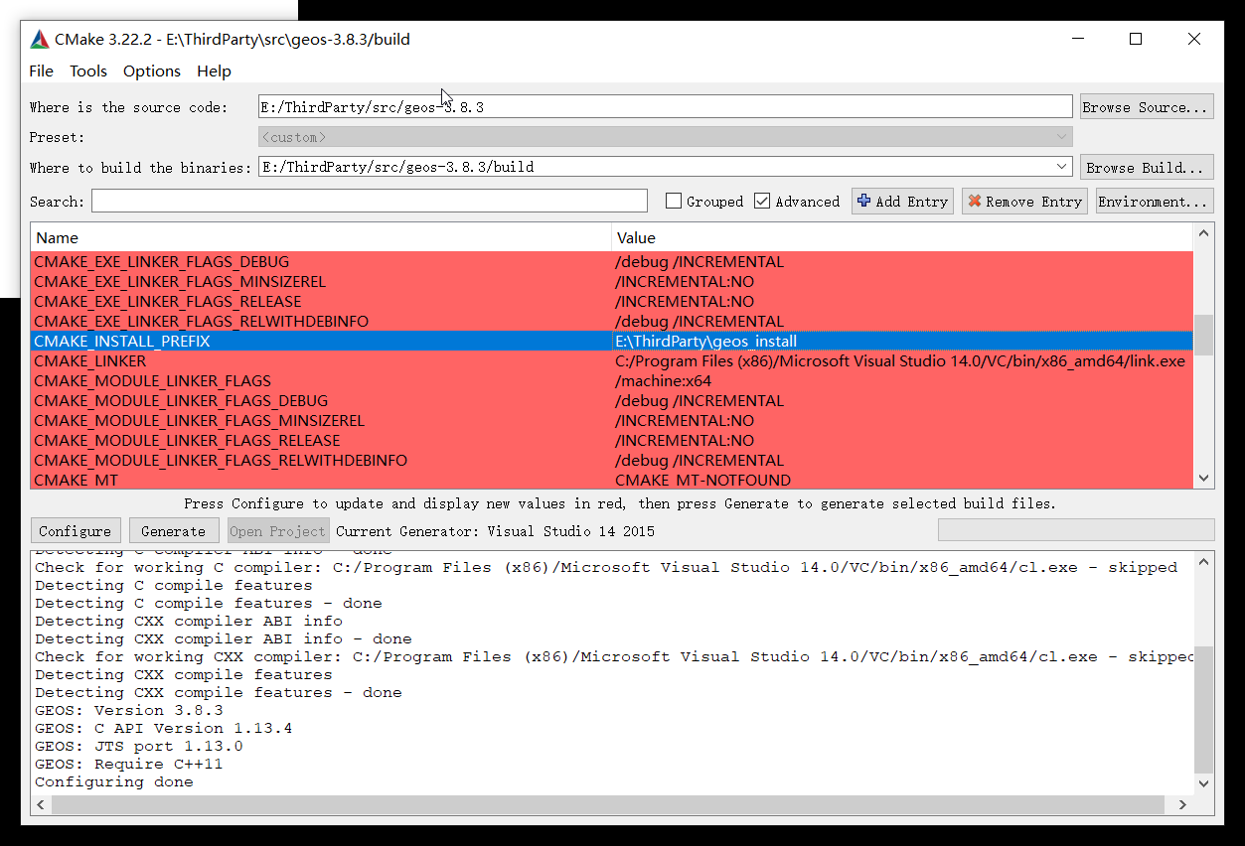This screenshot has width=1245, height=846.
Task: Select CMAKE_EXE_LINKER_FLAGS_MINSIZEREL entry
Action: (x=180, y=282)
